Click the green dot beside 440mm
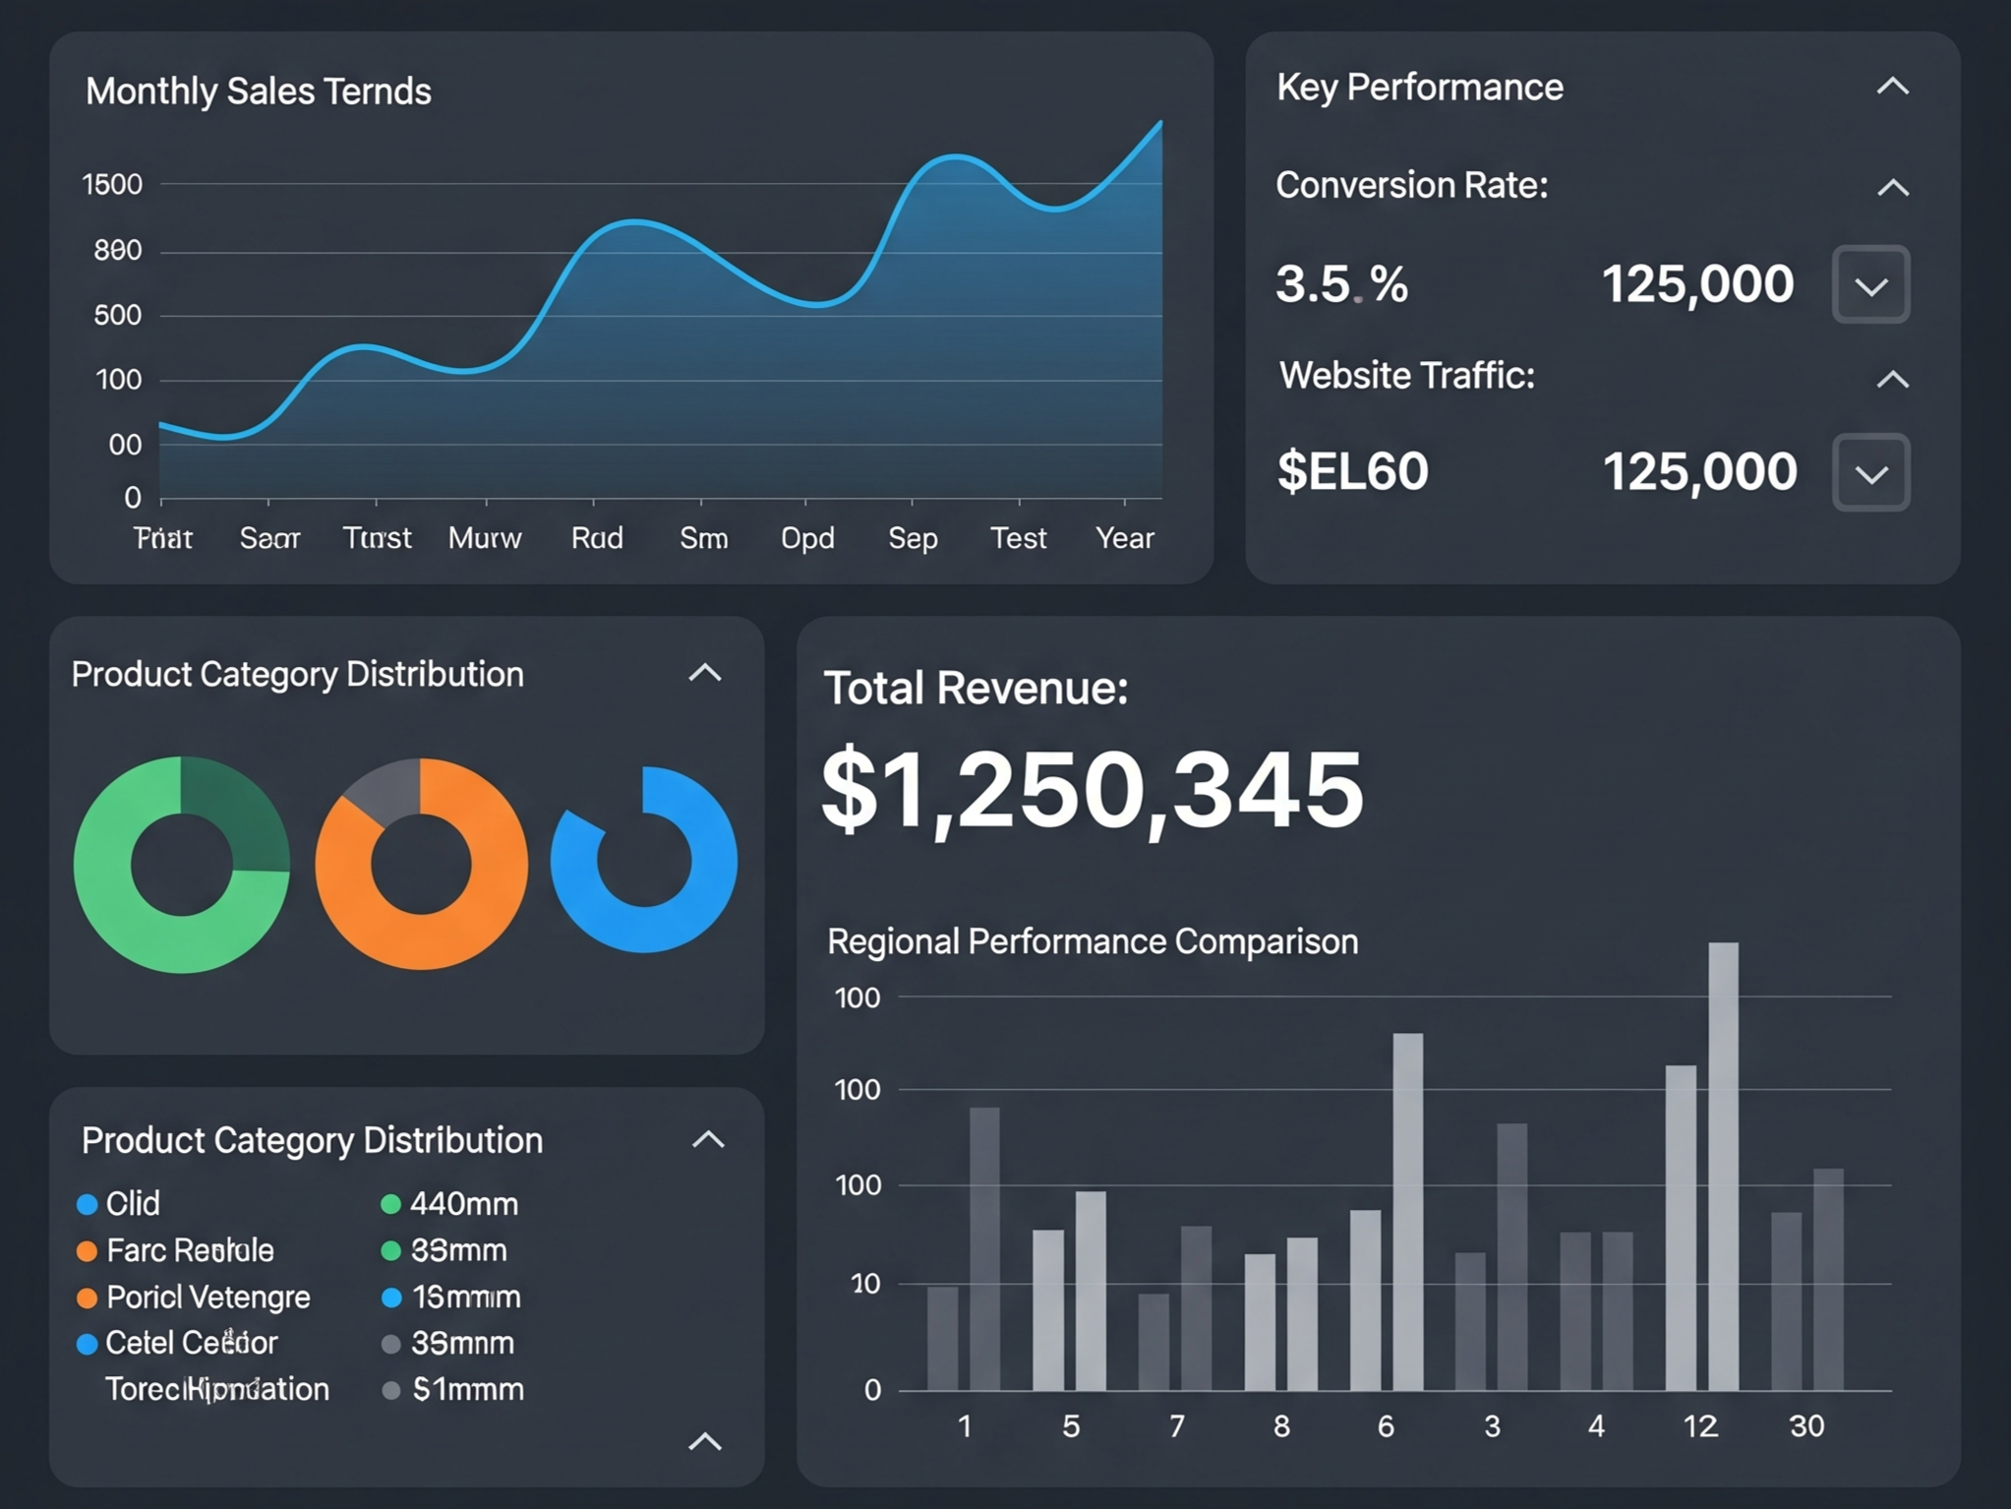 coord(390,1203)
